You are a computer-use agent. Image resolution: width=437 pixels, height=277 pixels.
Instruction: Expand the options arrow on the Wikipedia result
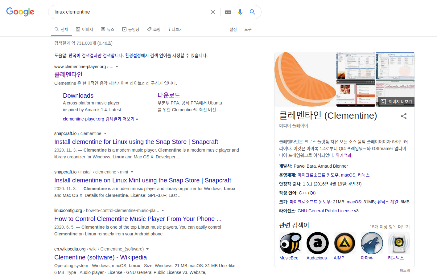tap(147, 249)
